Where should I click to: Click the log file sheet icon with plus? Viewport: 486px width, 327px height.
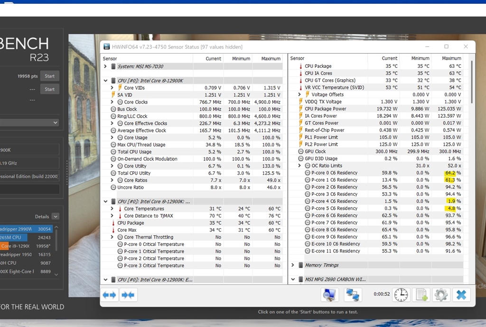421,294
